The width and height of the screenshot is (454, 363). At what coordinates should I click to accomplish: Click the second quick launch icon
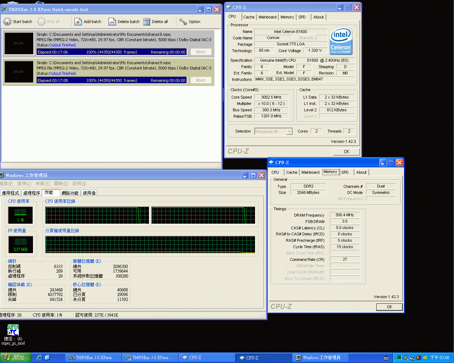pyautogui.click(x=47, y=358)
